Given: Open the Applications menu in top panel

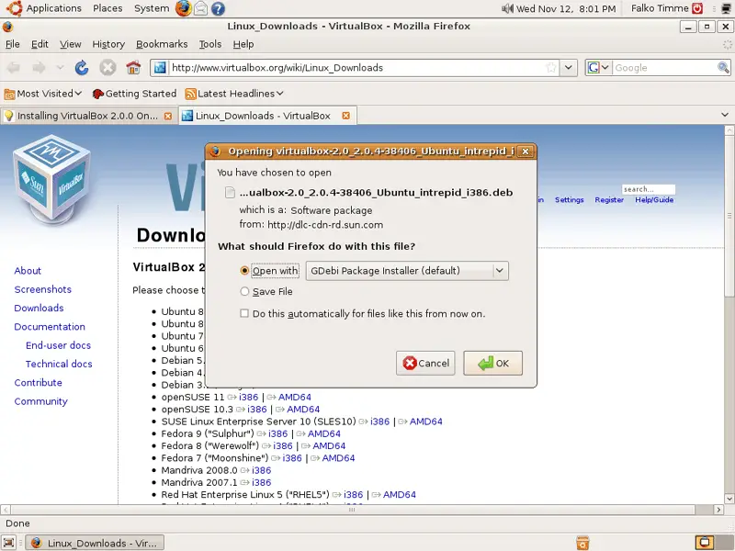Looking at the screenshot, I should tap(53, 8).
